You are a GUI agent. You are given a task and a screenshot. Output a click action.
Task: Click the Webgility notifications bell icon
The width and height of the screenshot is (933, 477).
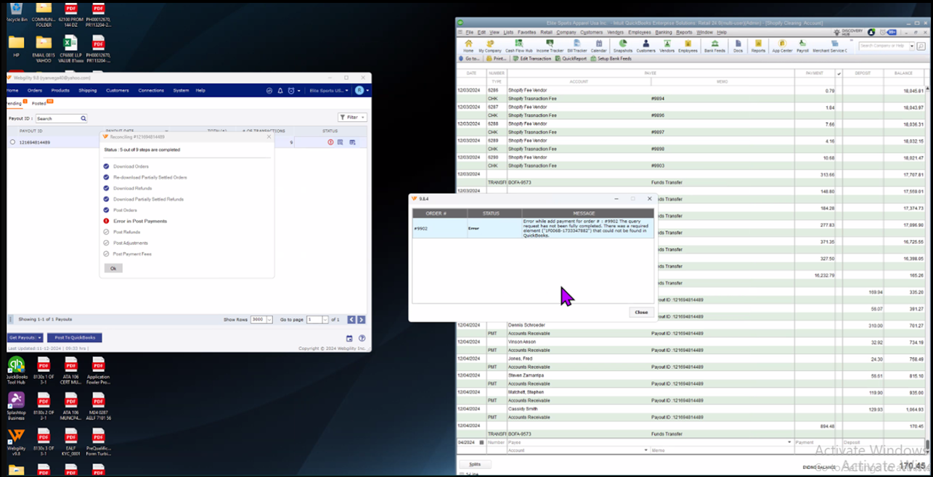(280, 91)
